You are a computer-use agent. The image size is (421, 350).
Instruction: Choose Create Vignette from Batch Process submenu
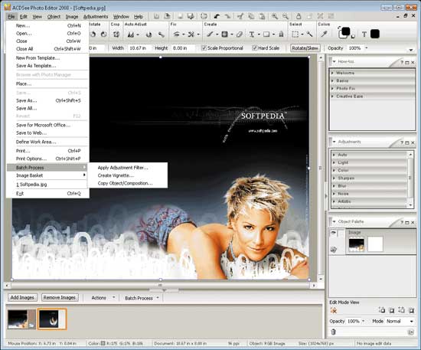116,175
